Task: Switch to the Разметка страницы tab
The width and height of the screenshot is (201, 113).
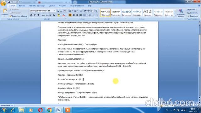Action: click(37, 6)
